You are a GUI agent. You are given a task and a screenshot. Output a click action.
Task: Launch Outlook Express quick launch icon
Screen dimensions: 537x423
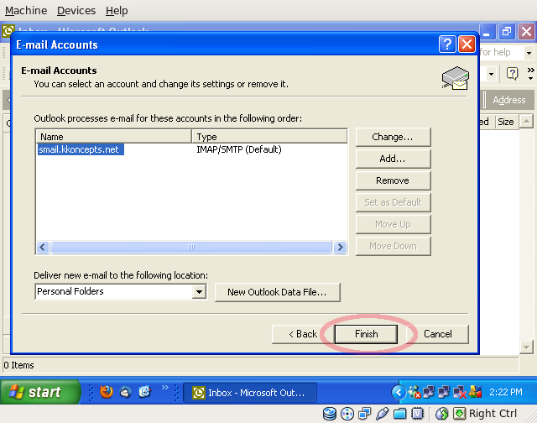click(x=145, y=392)
